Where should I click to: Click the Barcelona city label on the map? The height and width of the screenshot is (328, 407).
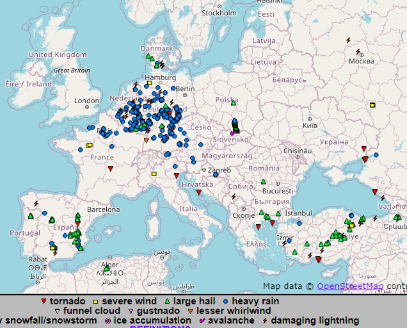(x=103, y=209)
